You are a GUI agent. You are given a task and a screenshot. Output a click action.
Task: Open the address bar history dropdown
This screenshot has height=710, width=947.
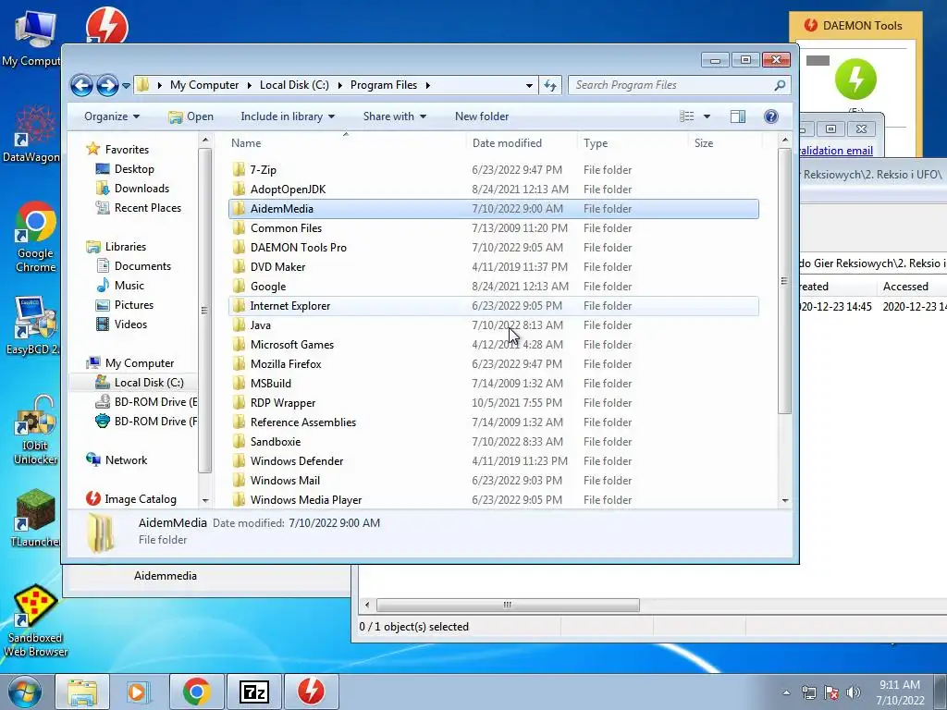[529, 86]
